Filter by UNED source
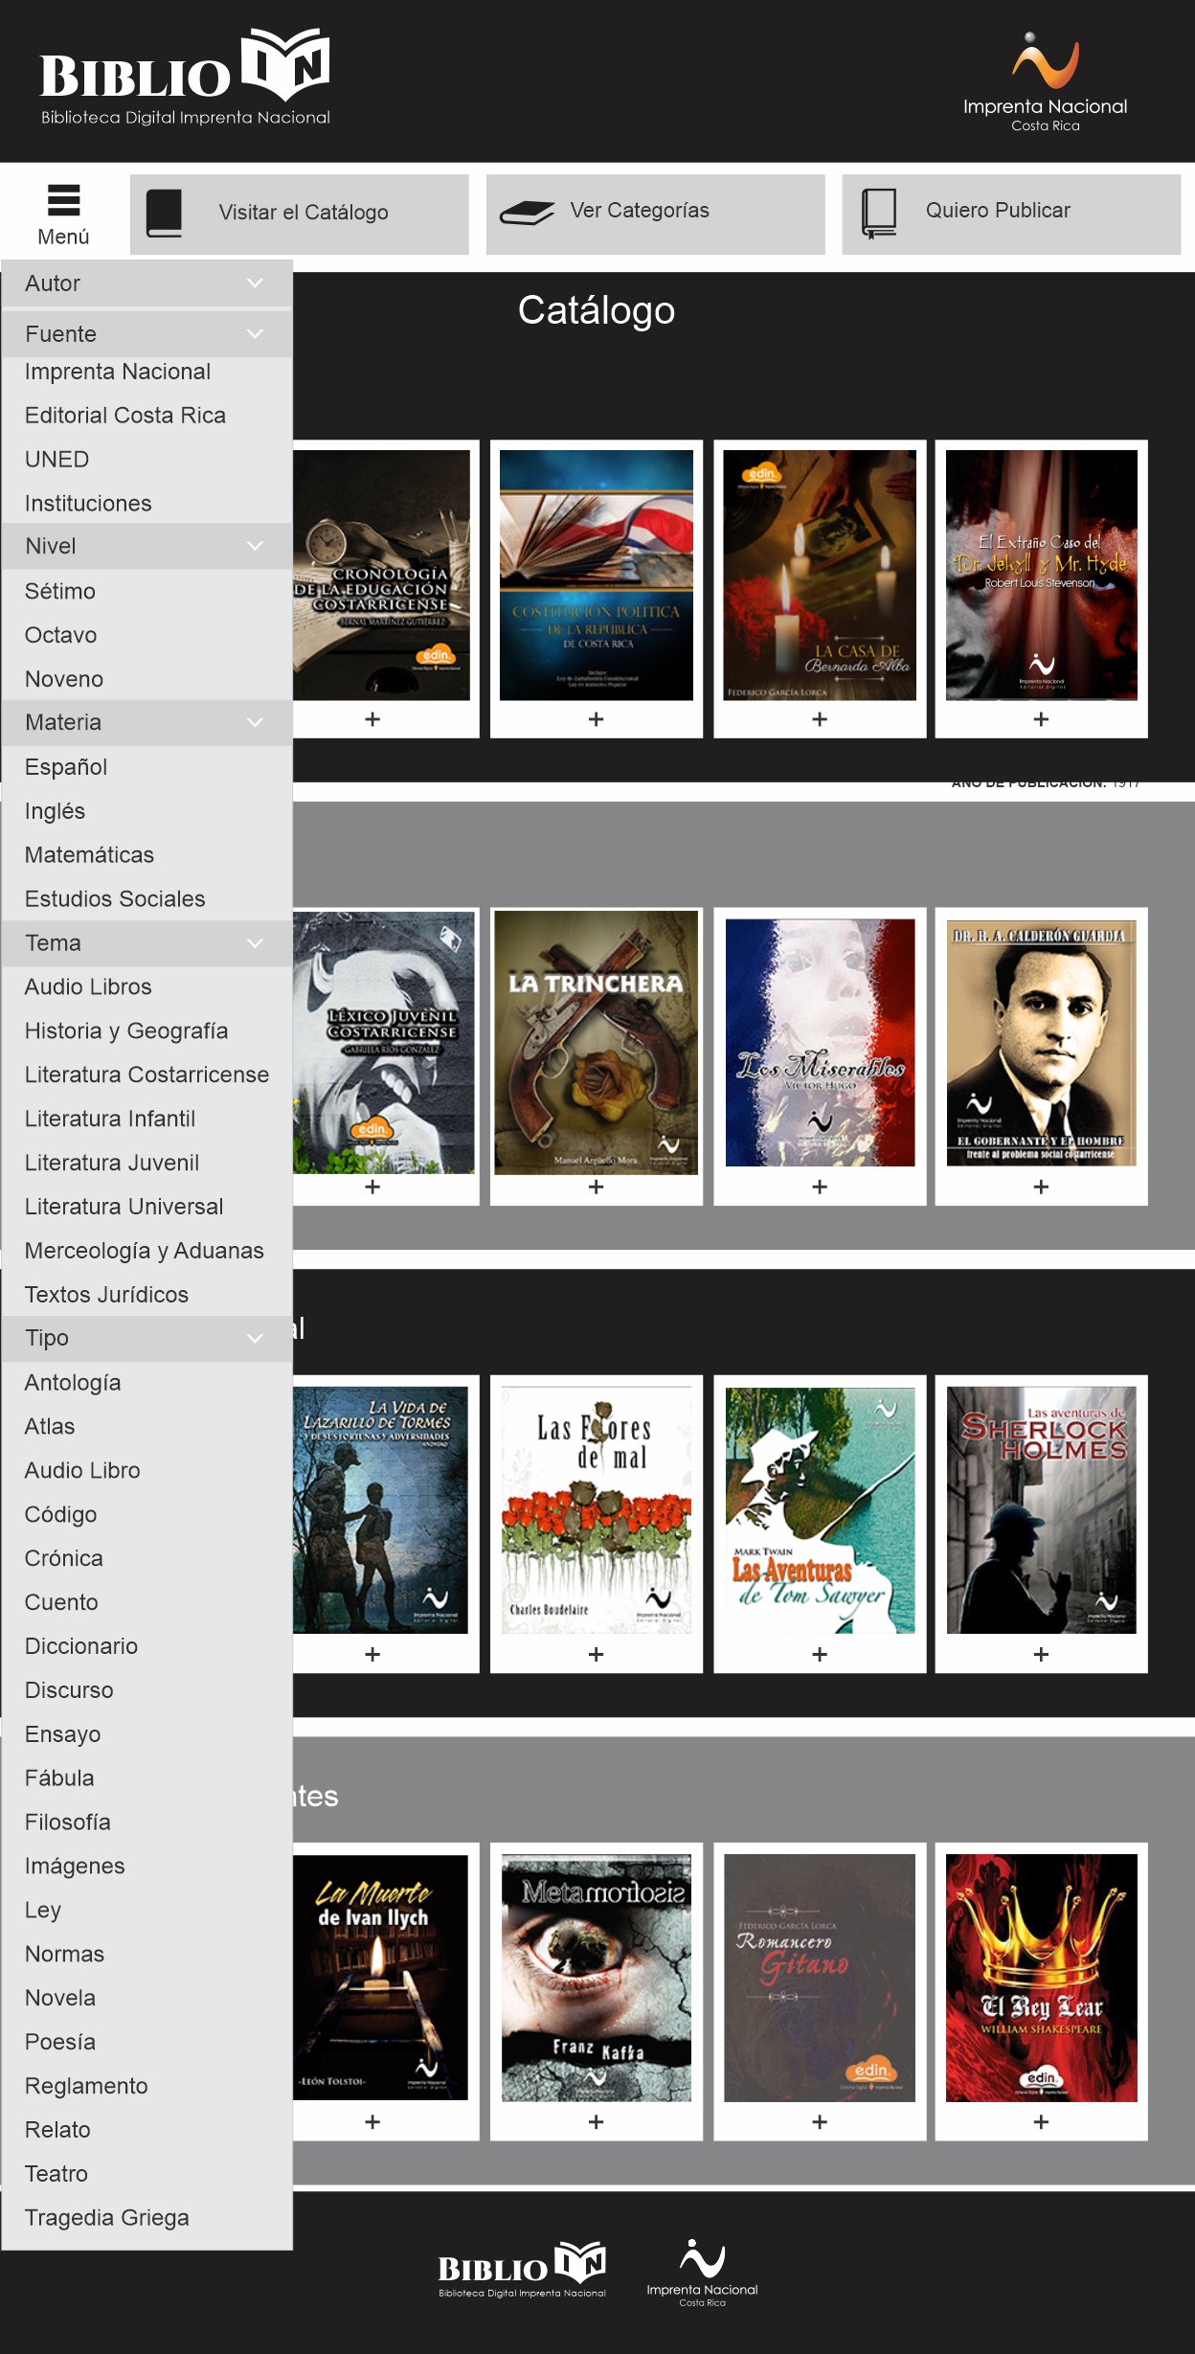 pyautogui.click(x=57, y=460)
